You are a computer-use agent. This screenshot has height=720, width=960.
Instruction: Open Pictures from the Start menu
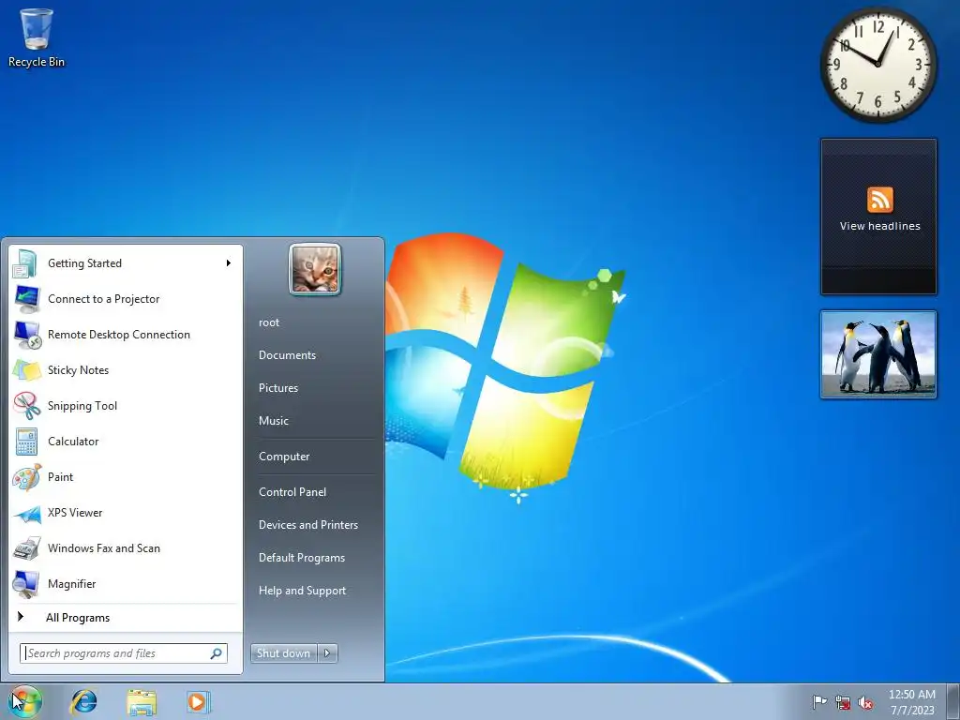277,388
